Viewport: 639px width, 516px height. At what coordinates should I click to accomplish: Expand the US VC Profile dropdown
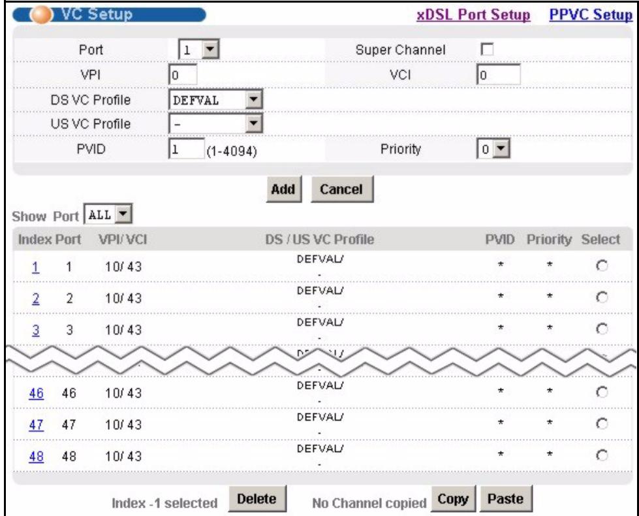click(215, 123)
